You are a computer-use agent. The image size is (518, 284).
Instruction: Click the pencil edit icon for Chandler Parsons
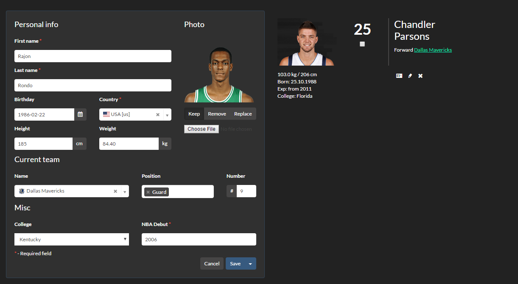pyautogui.click(x=410, y=76)
